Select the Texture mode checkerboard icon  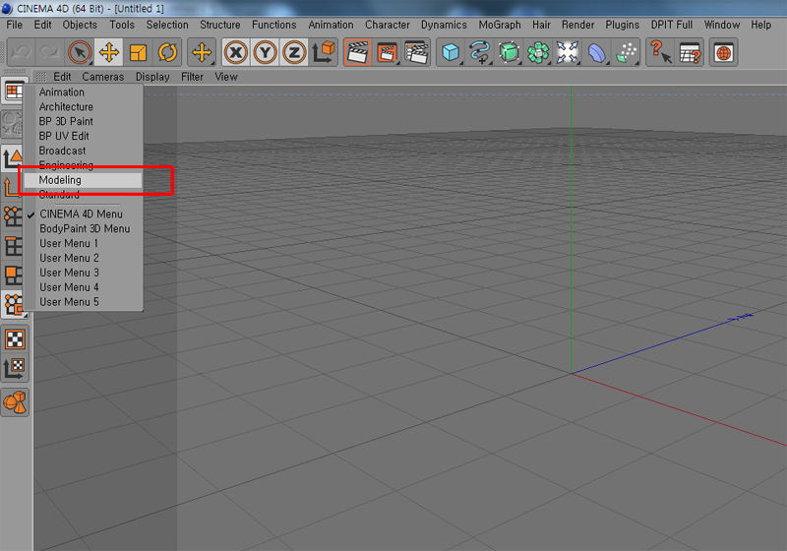[x=15, y=339]
